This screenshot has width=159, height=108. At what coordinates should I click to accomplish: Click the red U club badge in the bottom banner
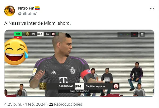[x=116, y=86]
